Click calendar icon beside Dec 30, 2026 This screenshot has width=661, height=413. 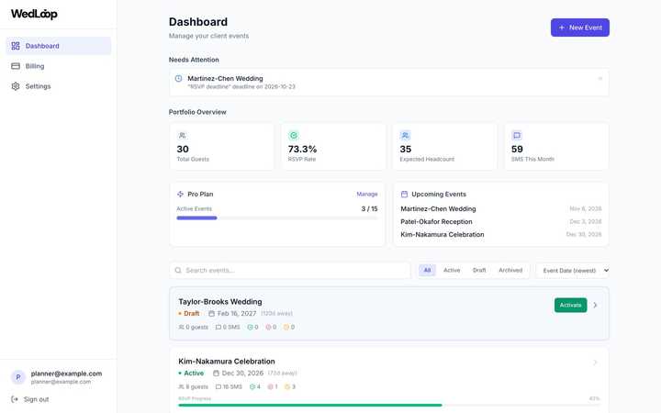[x=216, y=374]
